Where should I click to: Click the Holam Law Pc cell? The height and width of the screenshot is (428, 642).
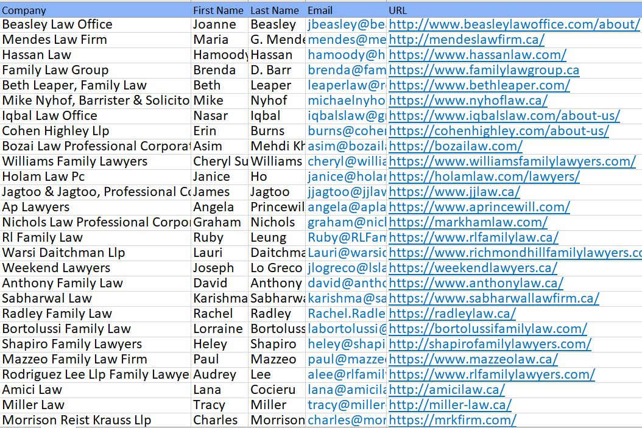click(96, 177)
